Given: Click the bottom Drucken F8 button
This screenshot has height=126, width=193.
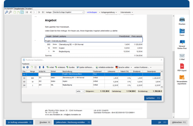Looking at the screenshot, I should tap(43, 122).
